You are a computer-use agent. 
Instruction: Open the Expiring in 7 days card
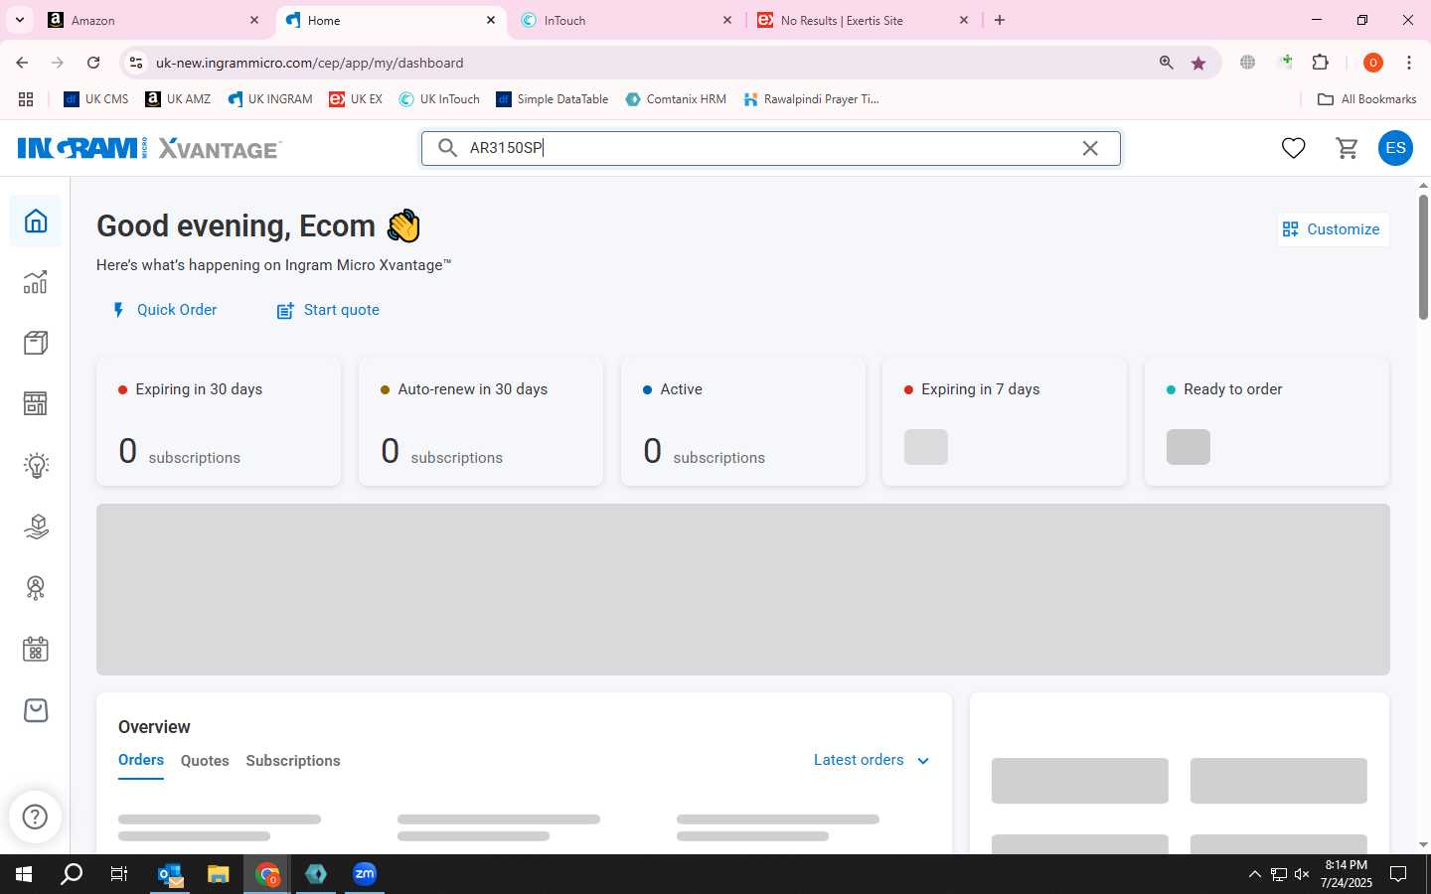click(1005, 422)
